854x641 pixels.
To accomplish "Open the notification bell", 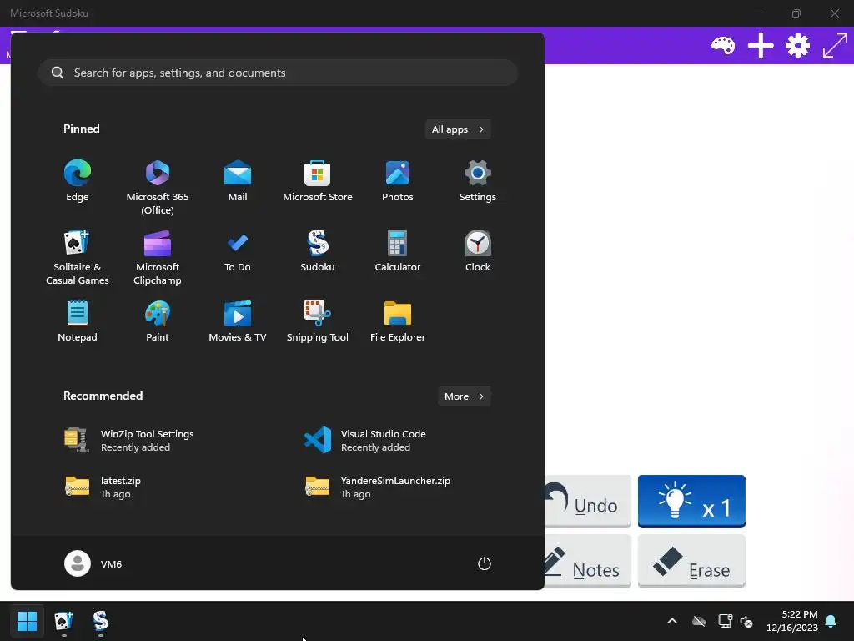I will [831, 621].
